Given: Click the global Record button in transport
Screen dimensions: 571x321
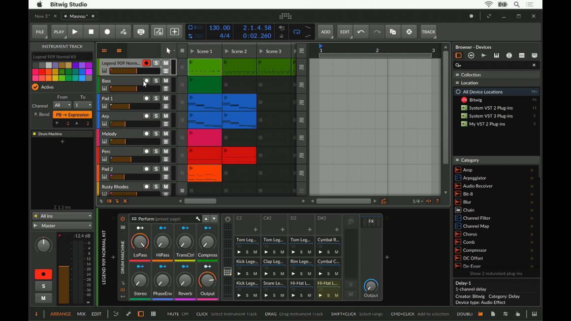Looking at the screenshot, I should click(x=107, y=32).
